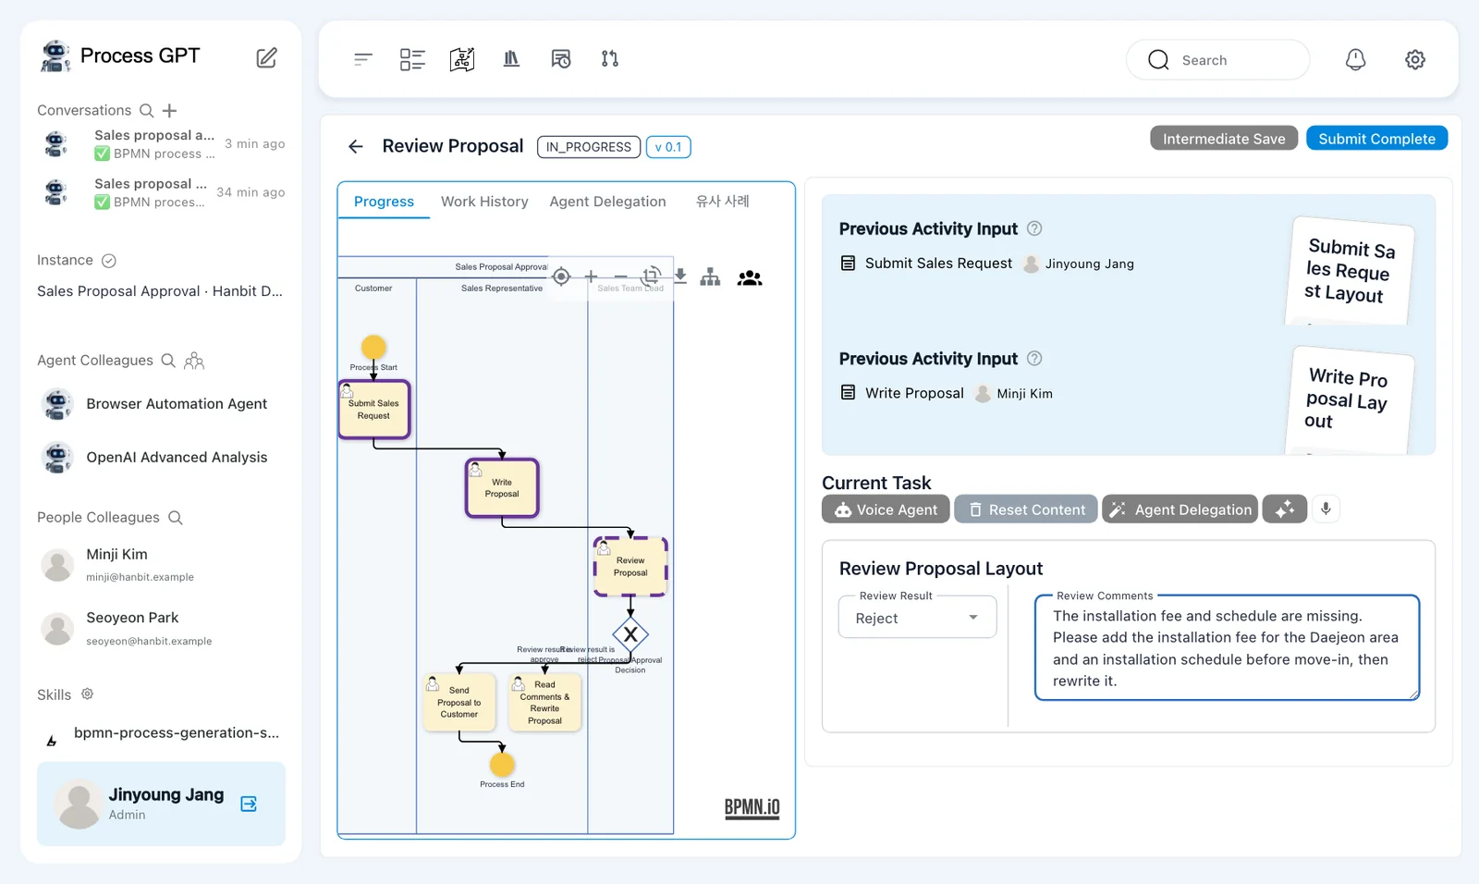Add a new conversation with plus icon
The height and width of the screenshot is (884, 1479).
coord(169,111)
